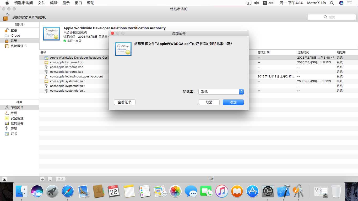Open Notification Center icon
The image size is (358, 201).
click(x=350, y=3)
